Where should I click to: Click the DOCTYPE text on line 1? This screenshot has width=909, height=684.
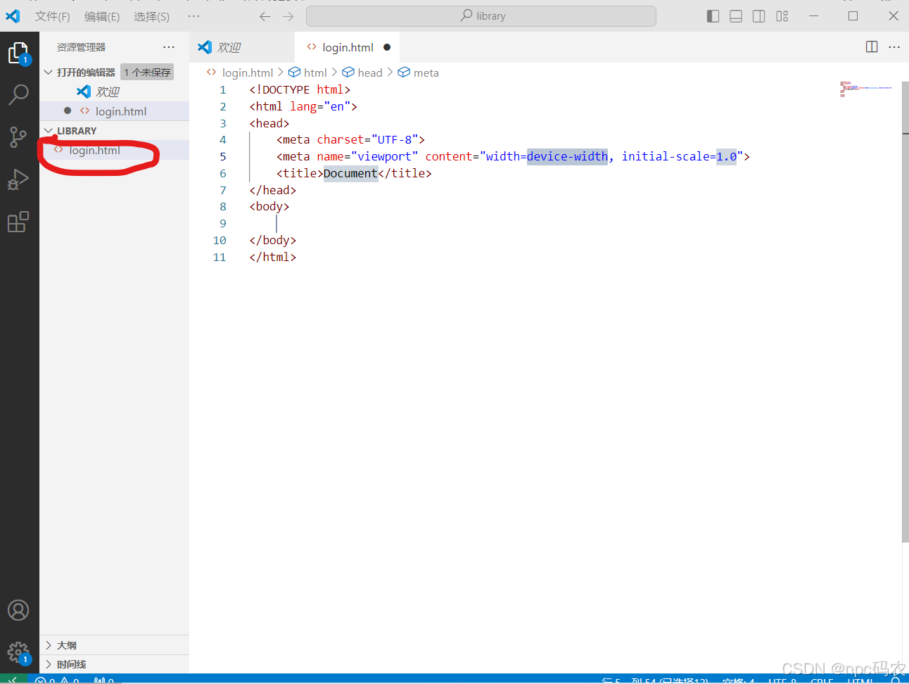point(286,89)
